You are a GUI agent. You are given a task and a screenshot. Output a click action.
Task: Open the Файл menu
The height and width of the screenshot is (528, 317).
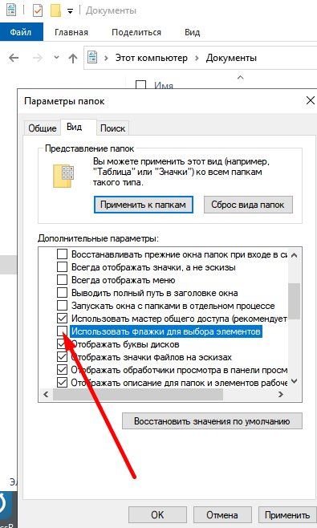(x=21, y=32)
